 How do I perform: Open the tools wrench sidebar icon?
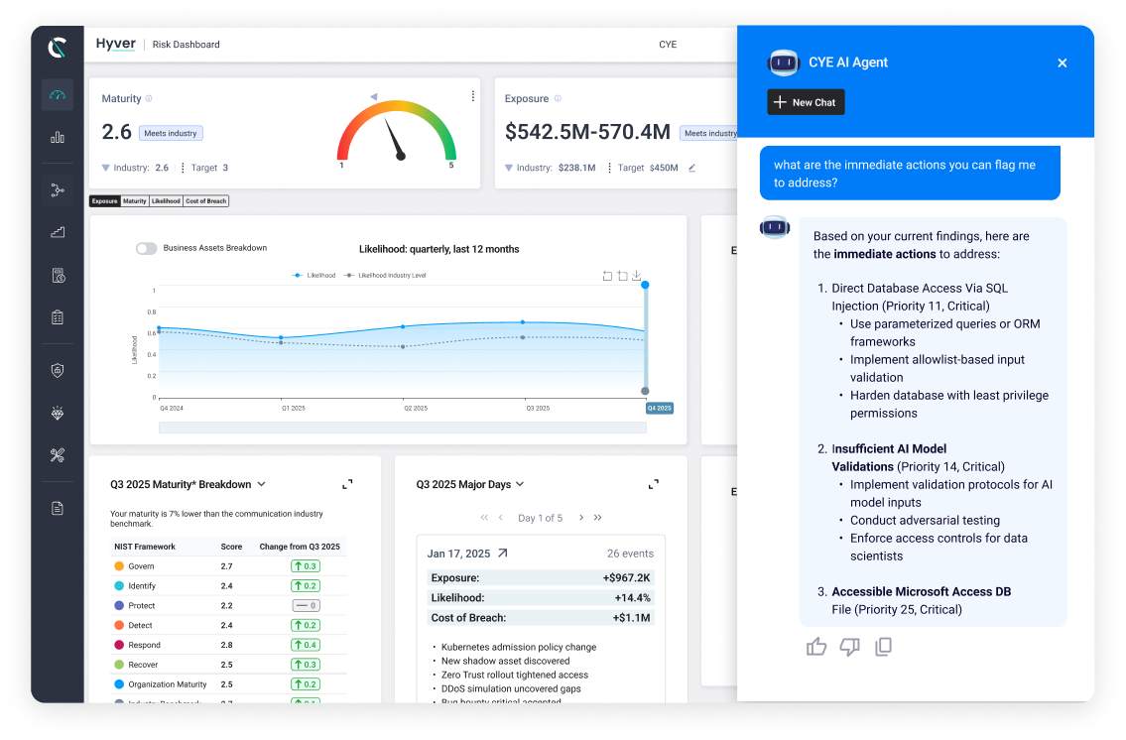pos(58,455)
